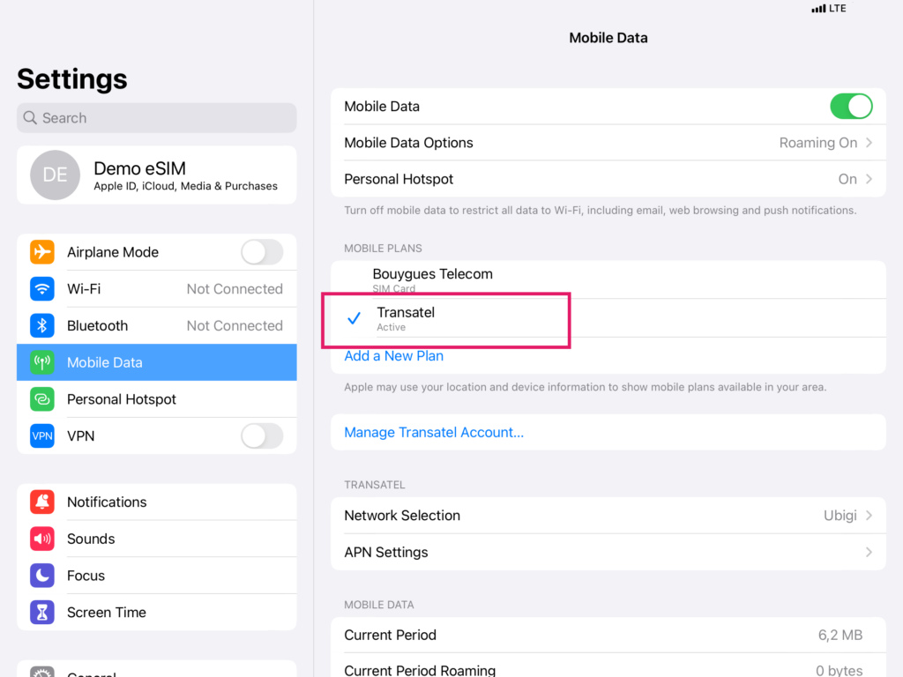This screenshot has height=677, width=903.
Task: Enable Airplane Mode
Action: pyautogui.click(x=262, y=251)
